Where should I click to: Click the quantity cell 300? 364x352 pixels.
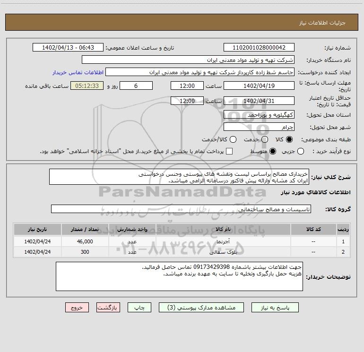tap(85, 252)
